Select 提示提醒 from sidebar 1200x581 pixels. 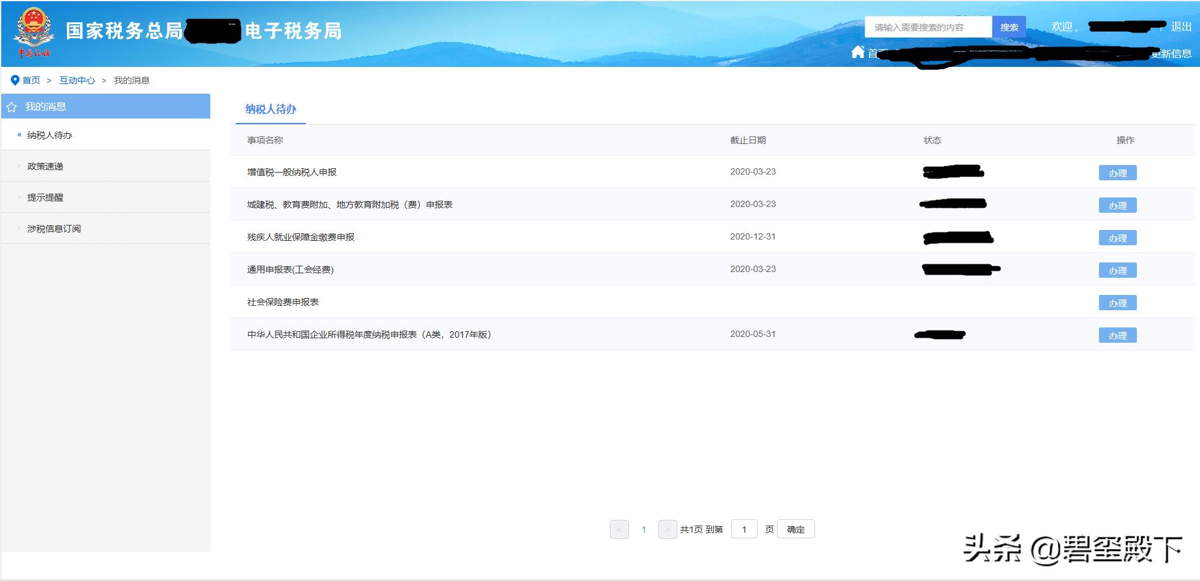coord(44,197)
